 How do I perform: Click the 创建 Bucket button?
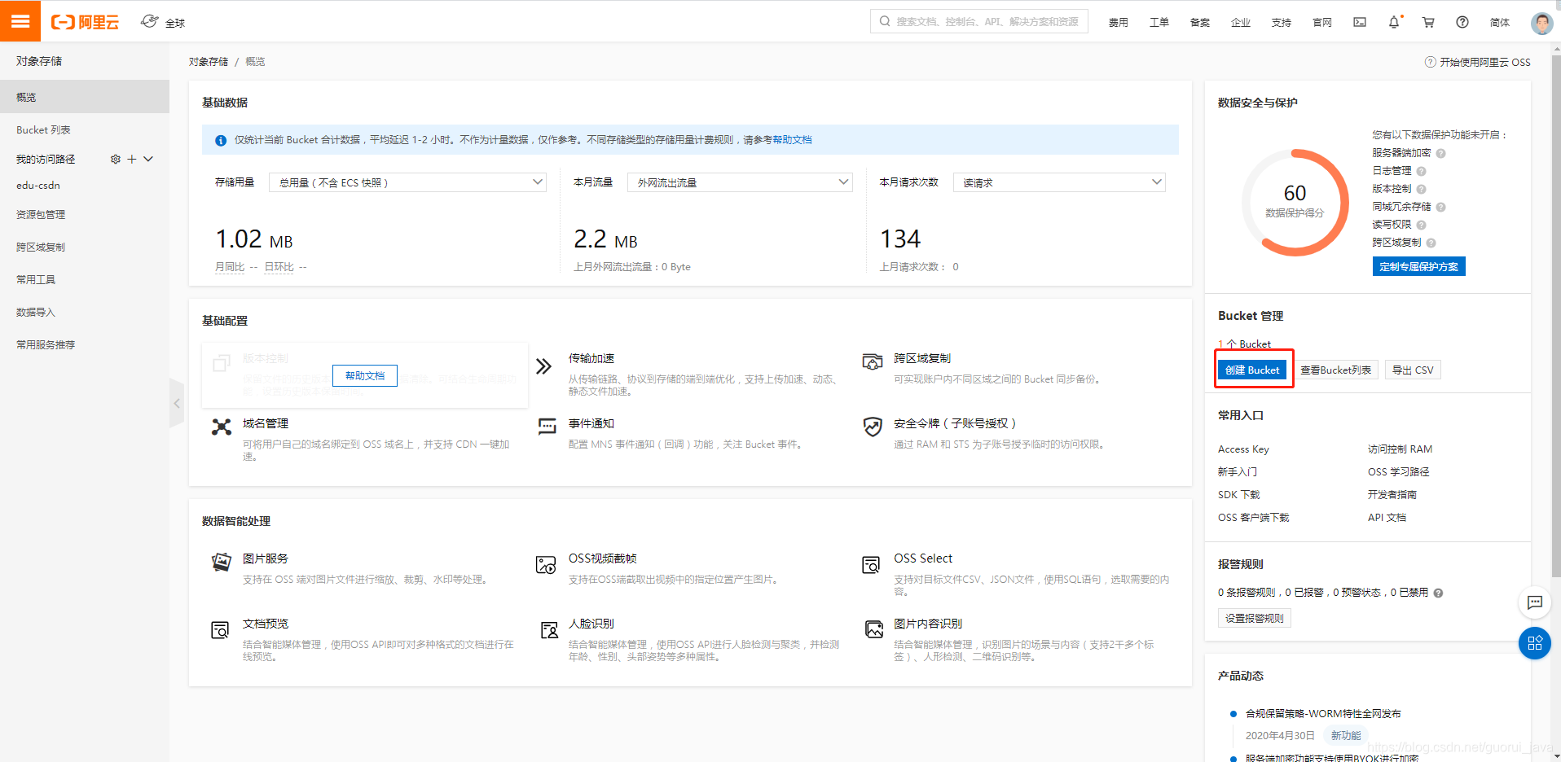pyautogui.click(x=1252, y=370)
